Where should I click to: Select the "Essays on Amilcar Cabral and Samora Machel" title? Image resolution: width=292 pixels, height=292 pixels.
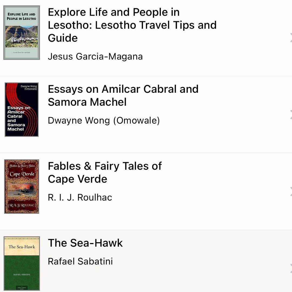coord(123,95)
